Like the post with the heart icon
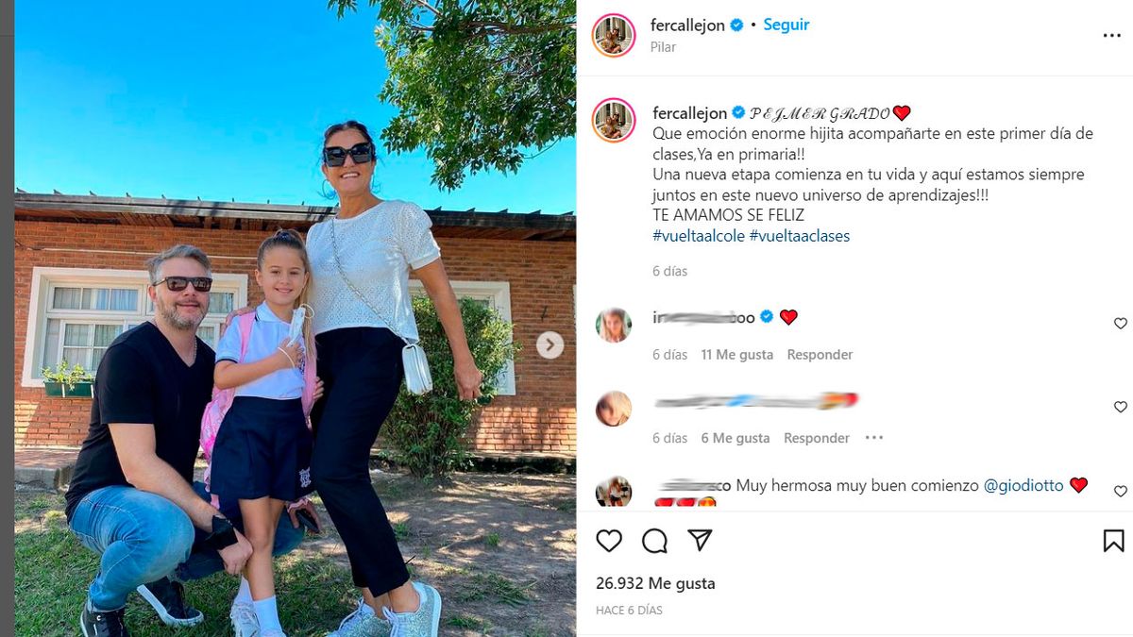 pos(609,540)
